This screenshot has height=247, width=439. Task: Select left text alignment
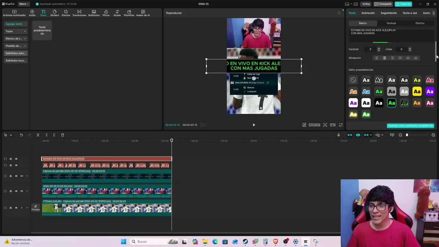point(377,58)
